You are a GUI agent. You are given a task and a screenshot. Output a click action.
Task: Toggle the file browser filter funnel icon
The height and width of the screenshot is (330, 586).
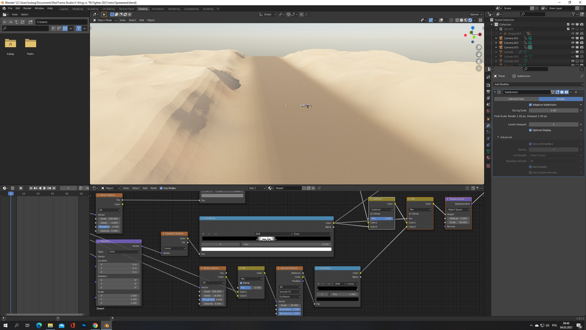pos(78,28)
